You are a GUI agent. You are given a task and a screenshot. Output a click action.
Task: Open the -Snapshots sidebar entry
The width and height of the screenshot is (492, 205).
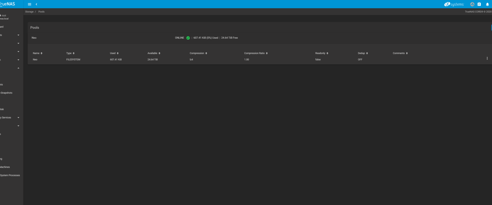[6, 93]
